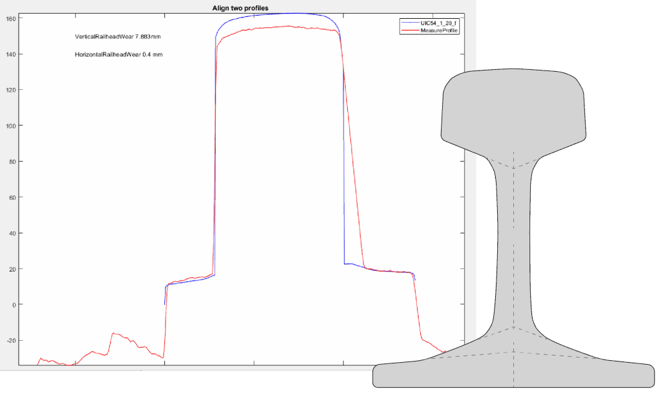Click the red bump at lower left of plot

116,335
